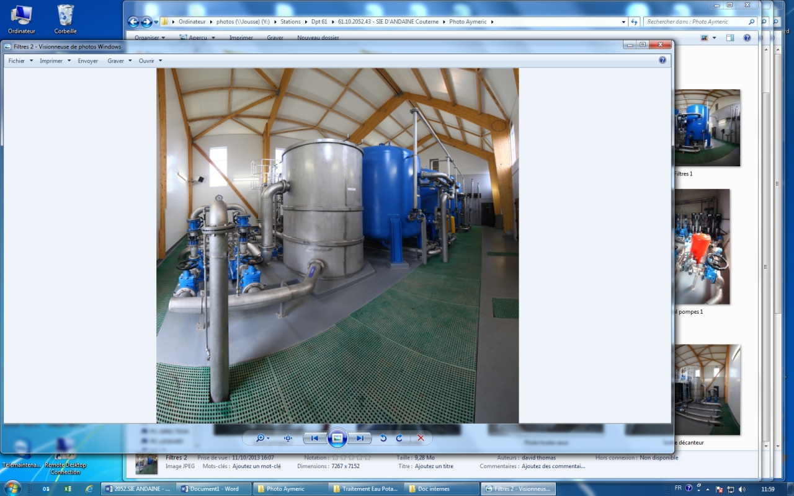Open the Ouvrir dropdown in photo viewer
794x496 pixels.
coord(150,61)
